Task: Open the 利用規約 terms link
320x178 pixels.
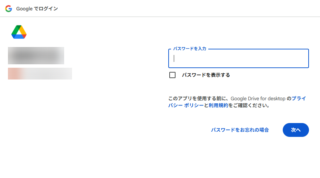Action: [218, 106]
